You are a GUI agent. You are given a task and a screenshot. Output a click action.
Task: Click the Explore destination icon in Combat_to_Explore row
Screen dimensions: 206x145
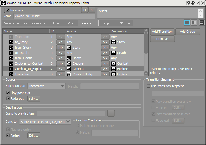click(113, 69)
